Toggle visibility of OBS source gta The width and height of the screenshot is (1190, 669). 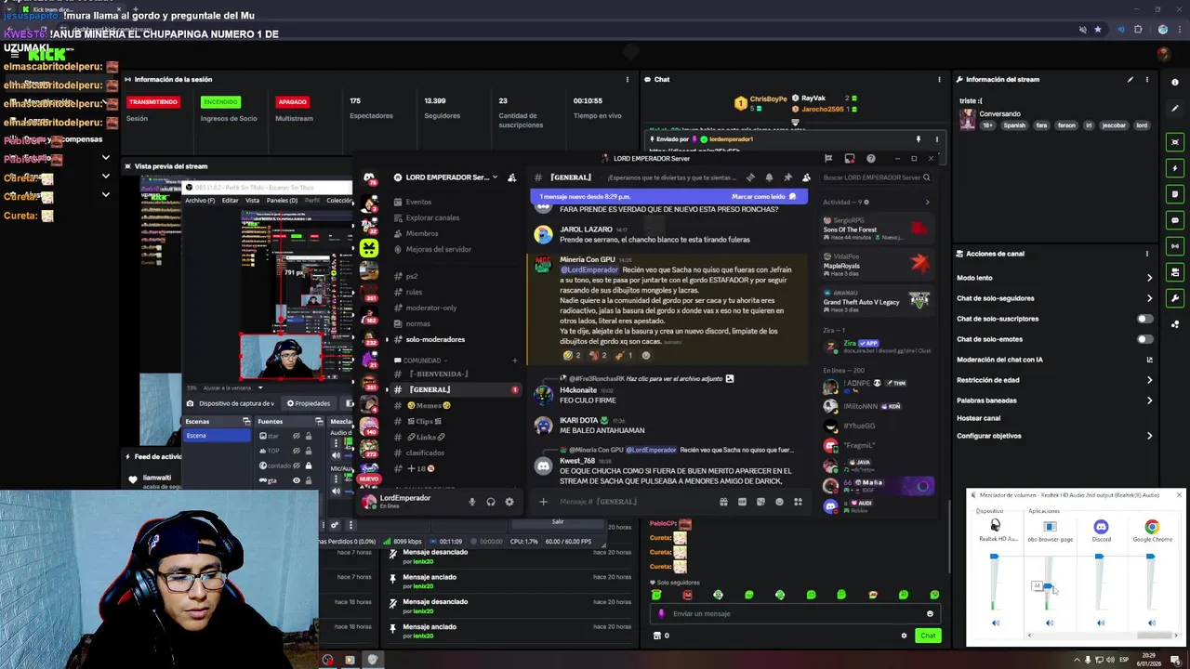[297, 480]
